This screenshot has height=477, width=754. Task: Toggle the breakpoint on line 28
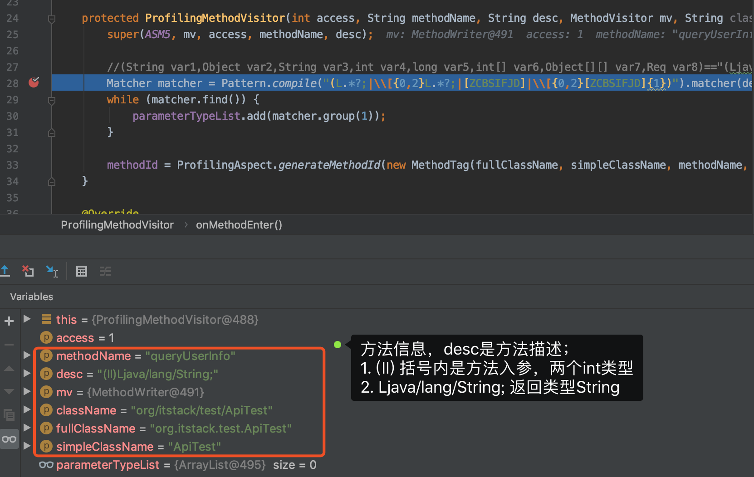(x=34, y=82)
